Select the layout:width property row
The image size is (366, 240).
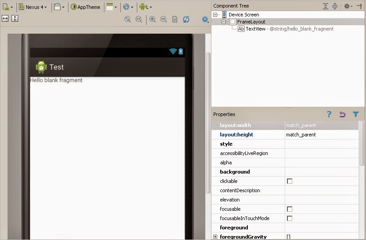[x=285, y=125]
